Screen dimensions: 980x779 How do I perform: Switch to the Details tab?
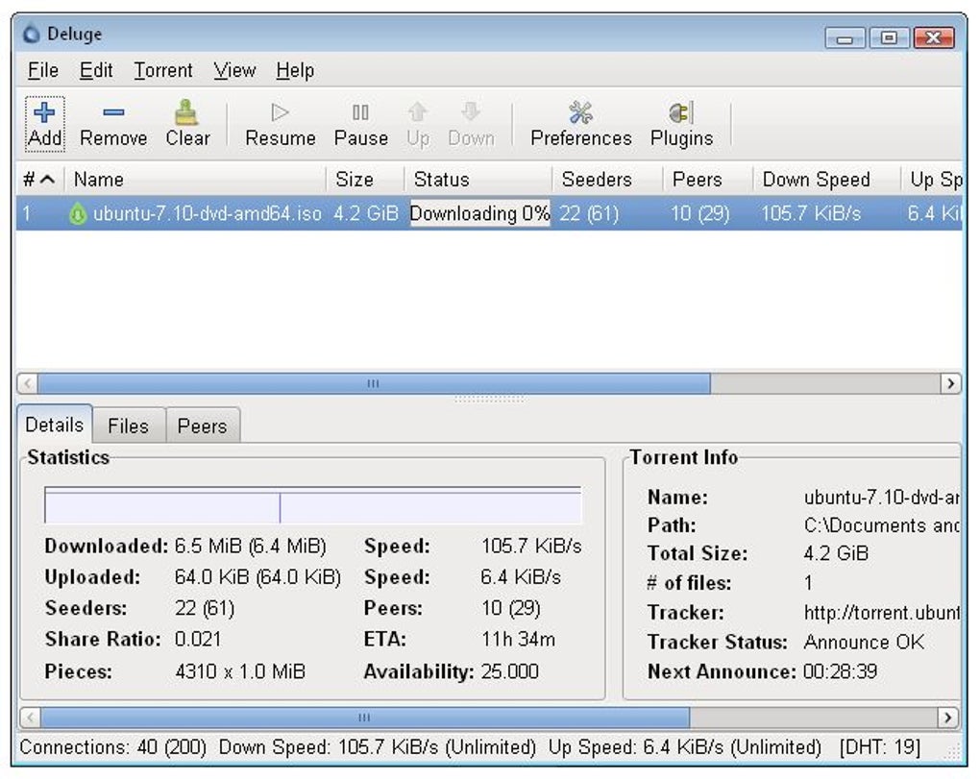[x=55, y=425]
